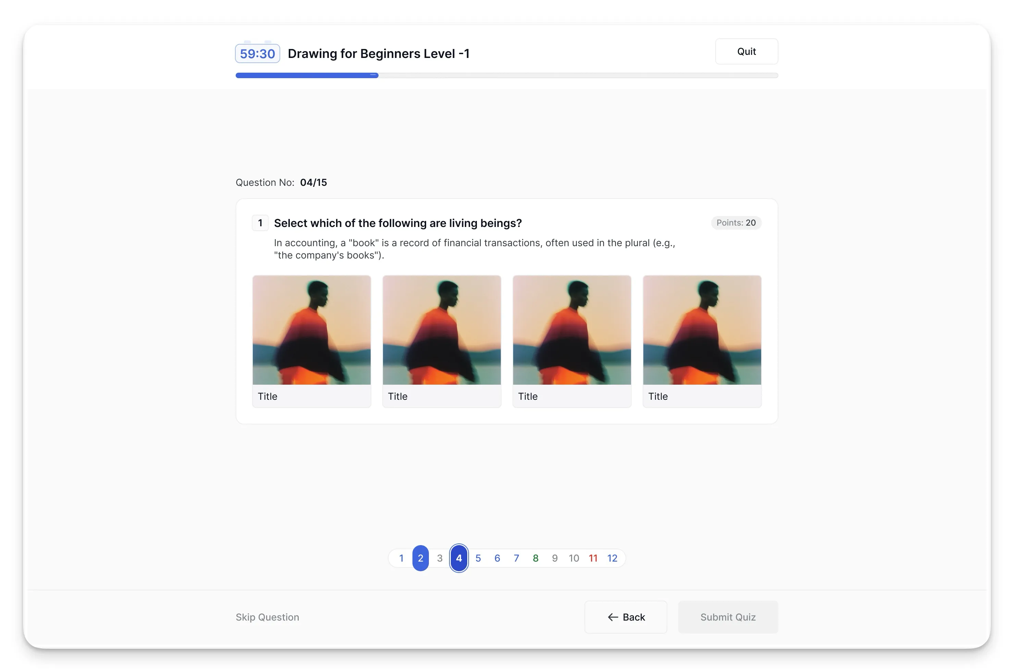Click the Question No: 04/15 label
The height and width of the screenshot is (672, 1014).
[281, 182]
